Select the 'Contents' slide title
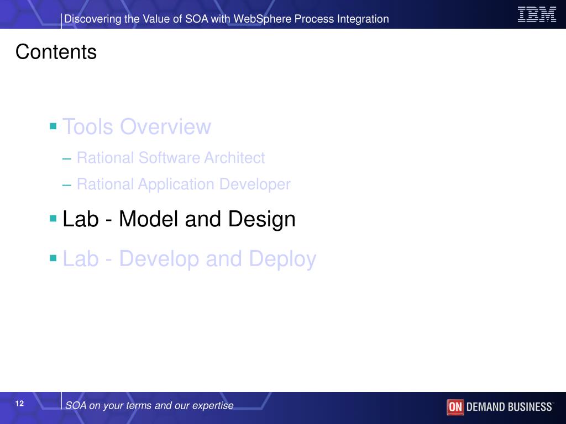The height and width of the screenshot is (424, 566). pyautogui.click(x=56, y=51)
